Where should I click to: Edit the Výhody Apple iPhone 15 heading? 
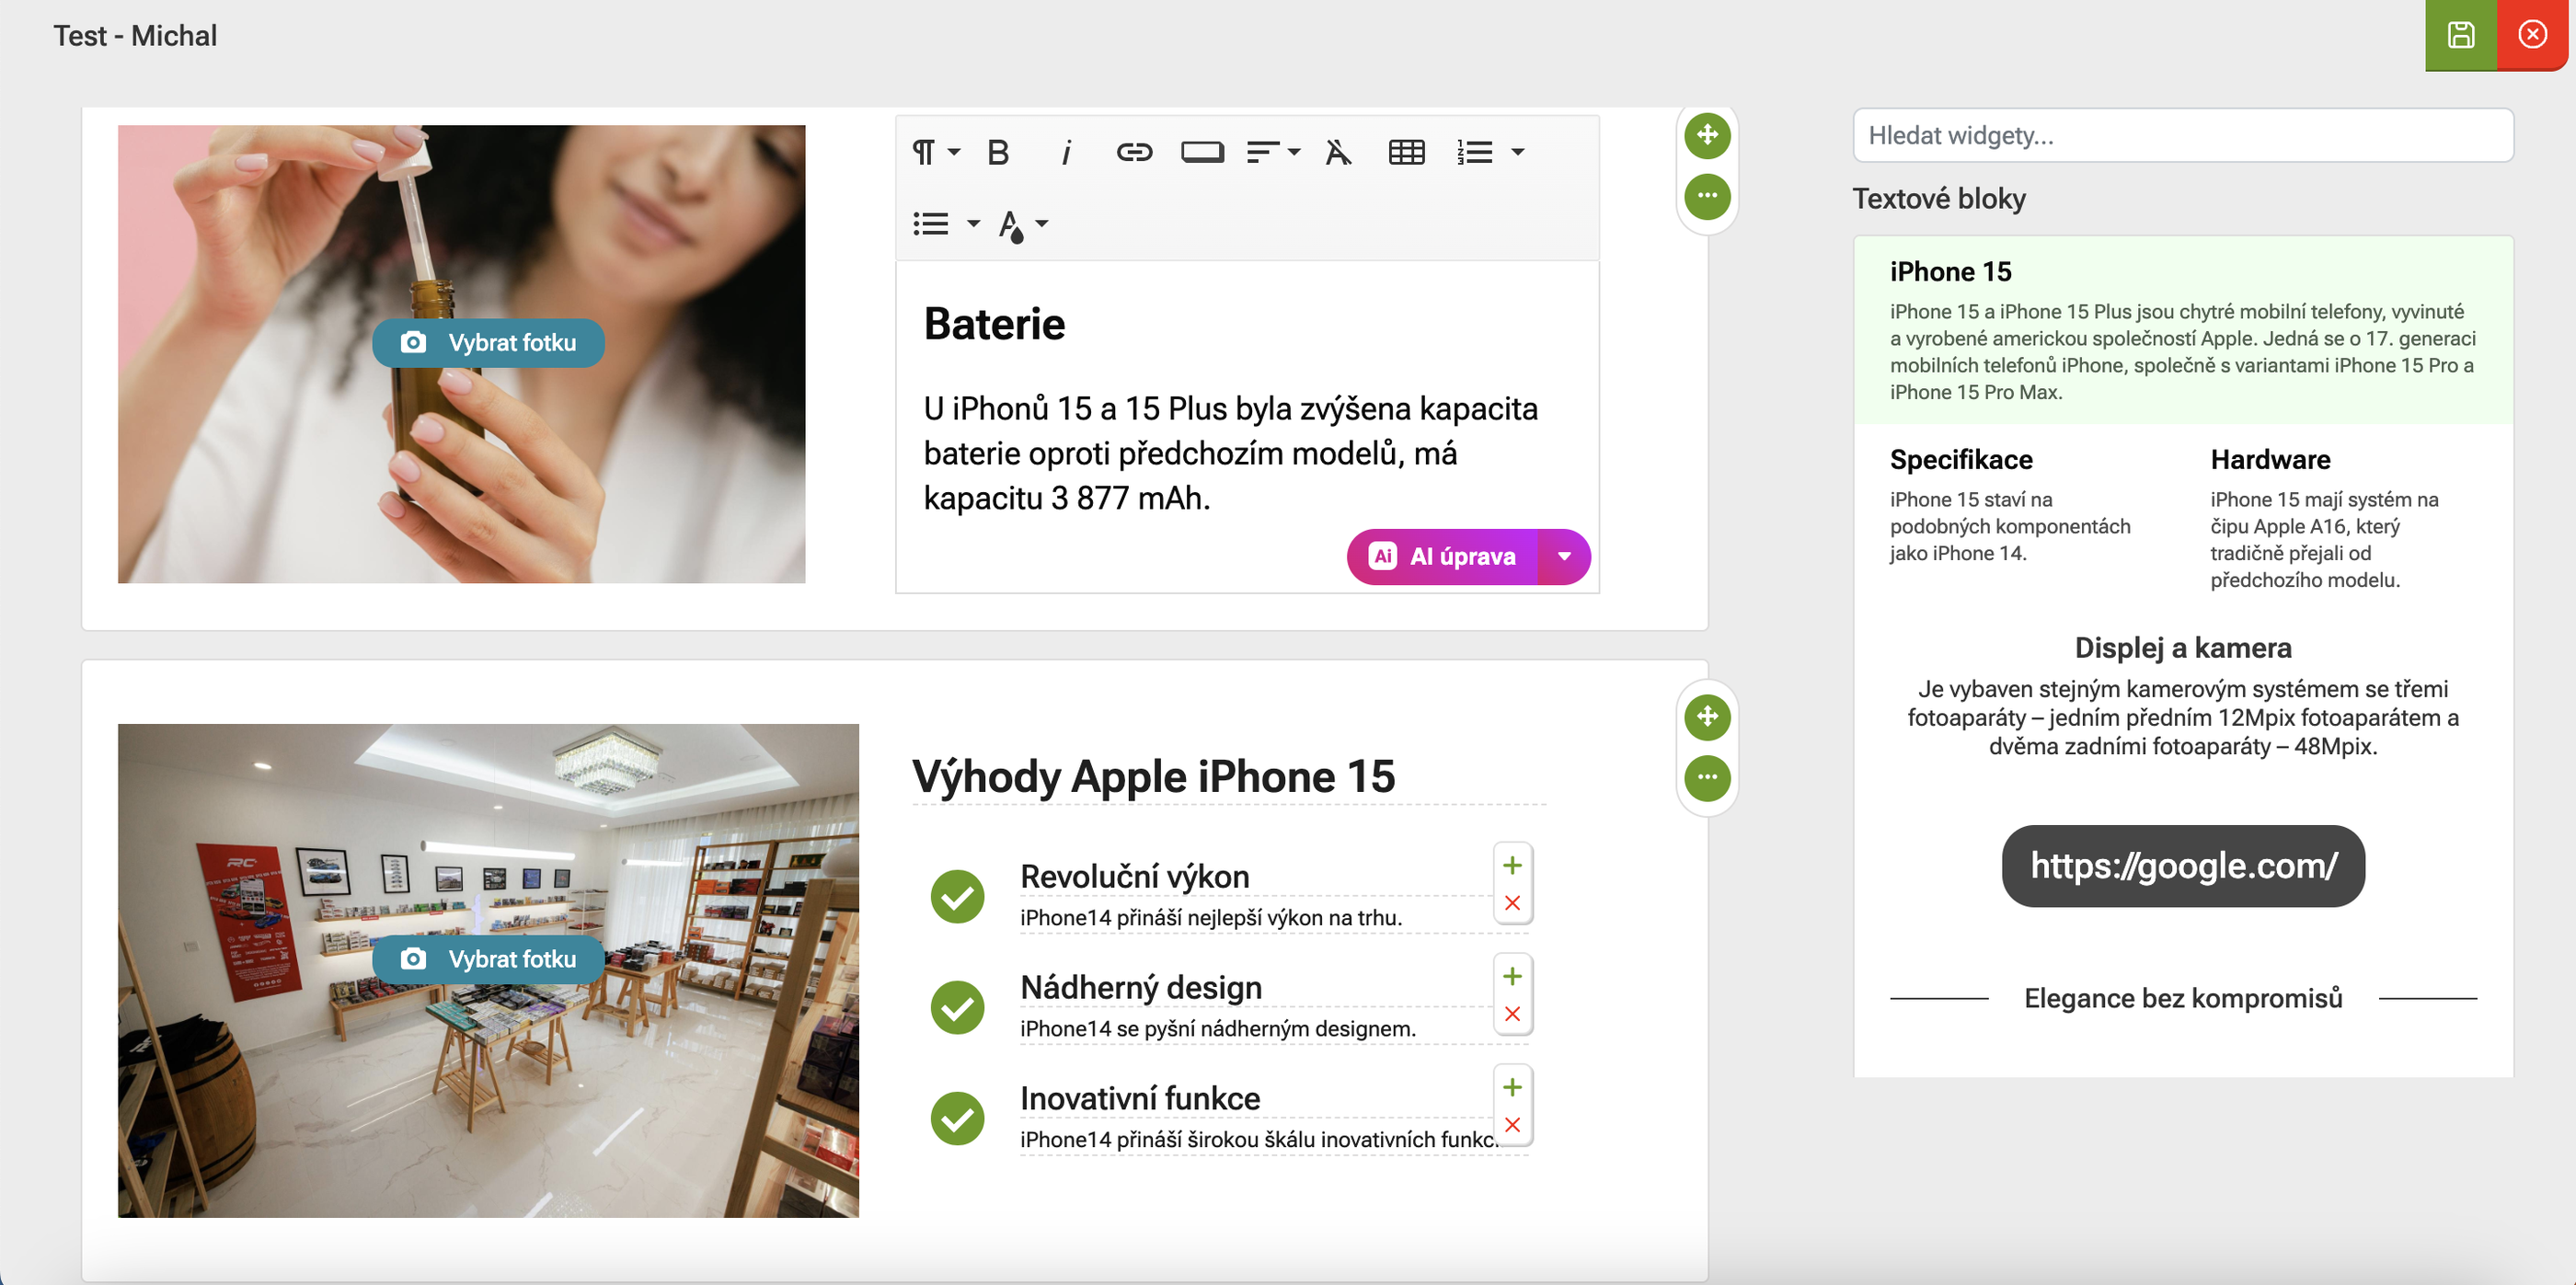pyautogui.click(x=1153, y=777)
